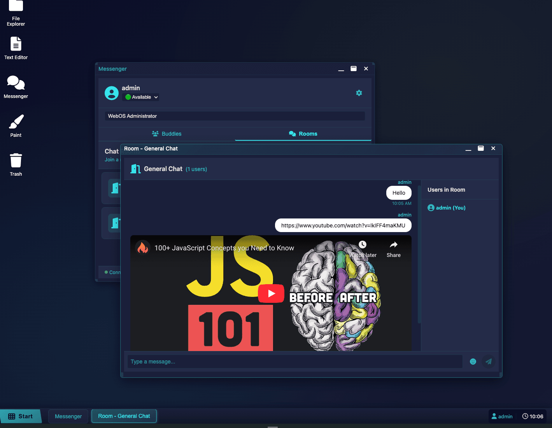
Task: Click the admin user tray item
Action: tap(502, 416)
